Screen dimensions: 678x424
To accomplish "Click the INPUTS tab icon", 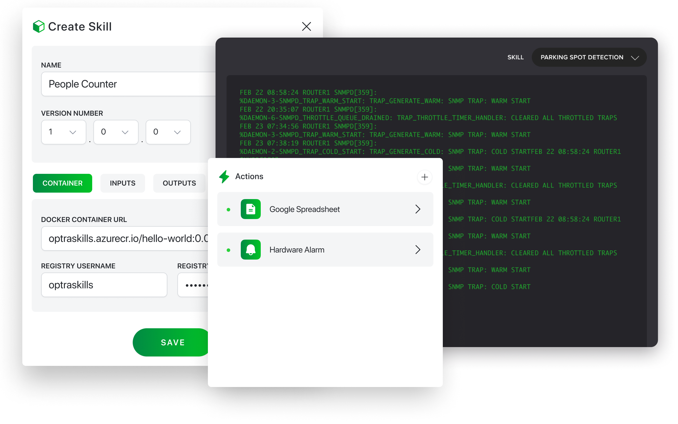I will coord(122,183).
